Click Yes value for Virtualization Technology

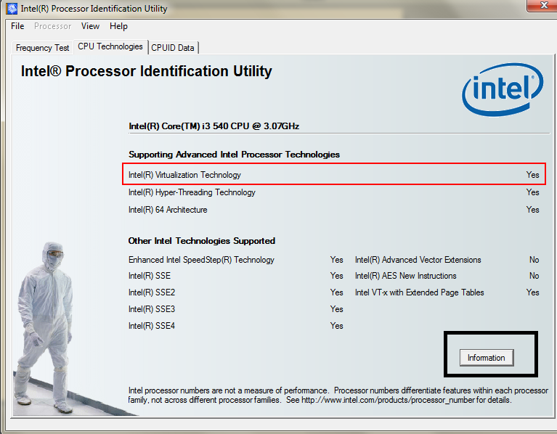(x=532, y=175)
